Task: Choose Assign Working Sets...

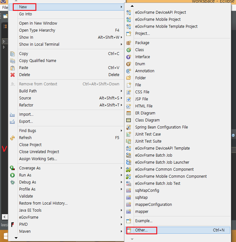Action: 67,159
